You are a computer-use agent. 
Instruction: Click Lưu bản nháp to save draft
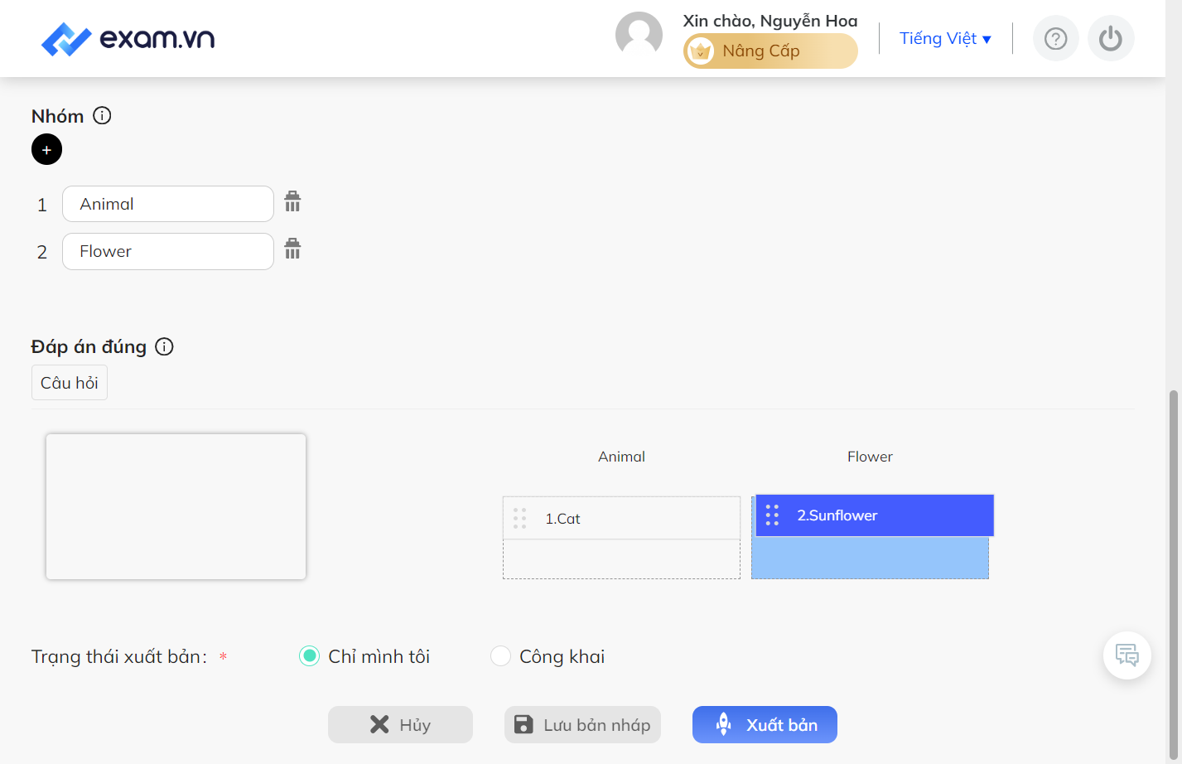tap(582, 724)
